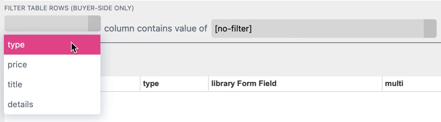Screen dimensions: 441x122
Task: Click the column selector's dark arrow button
Action: coord(94,23)
